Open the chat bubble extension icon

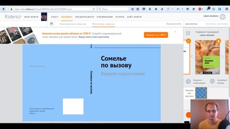point(188,9)
